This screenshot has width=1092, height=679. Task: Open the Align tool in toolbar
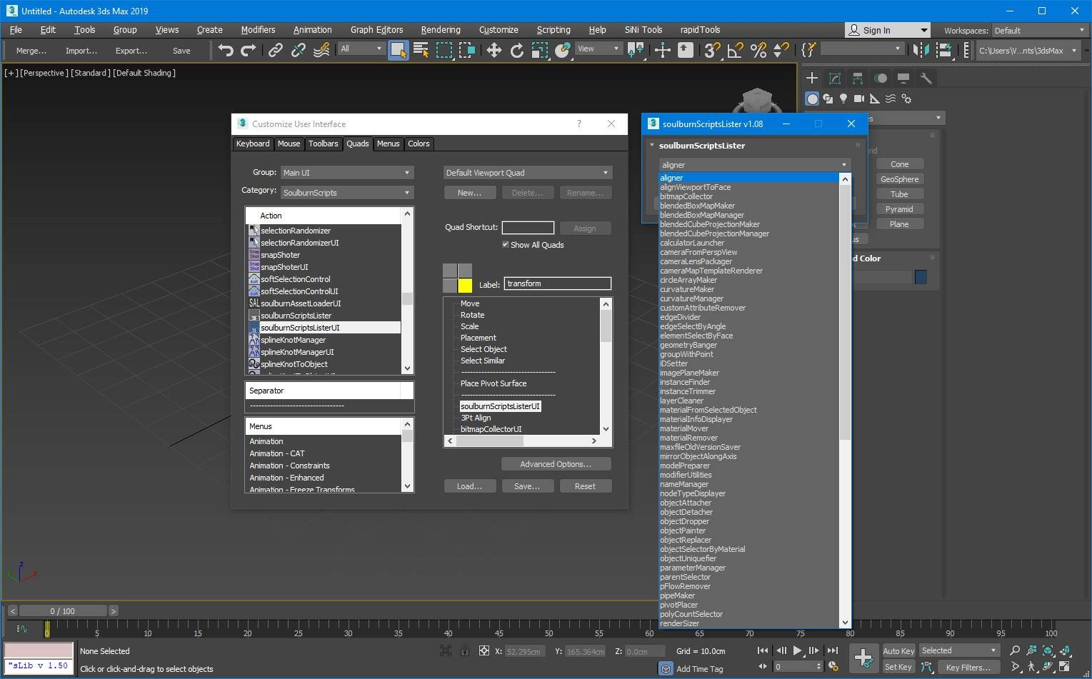click(944, 50)
